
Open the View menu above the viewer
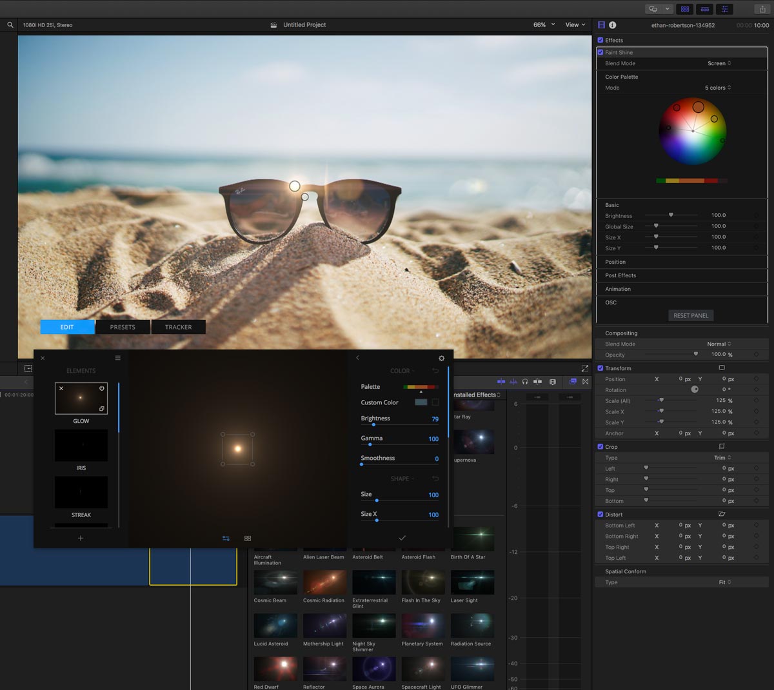pos(575,25)
